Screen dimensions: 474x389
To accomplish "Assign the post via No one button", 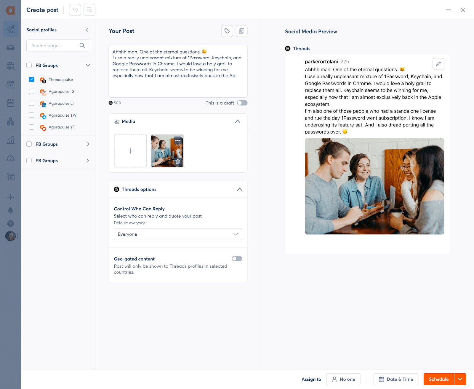I will click(343, 379).
